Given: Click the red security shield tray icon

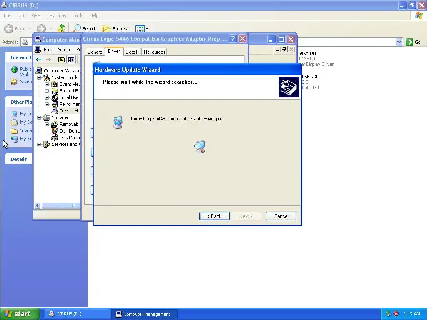Looking at the screenshot, I should pyautogui.click(x=396, y=314).
